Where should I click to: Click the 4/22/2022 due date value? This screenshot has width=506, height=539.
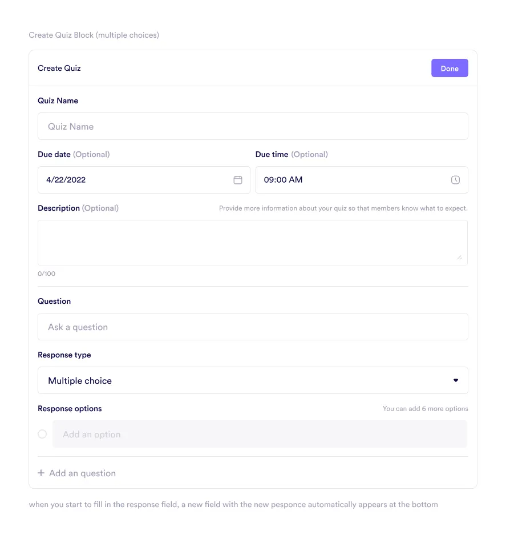[x=66, y=180]
